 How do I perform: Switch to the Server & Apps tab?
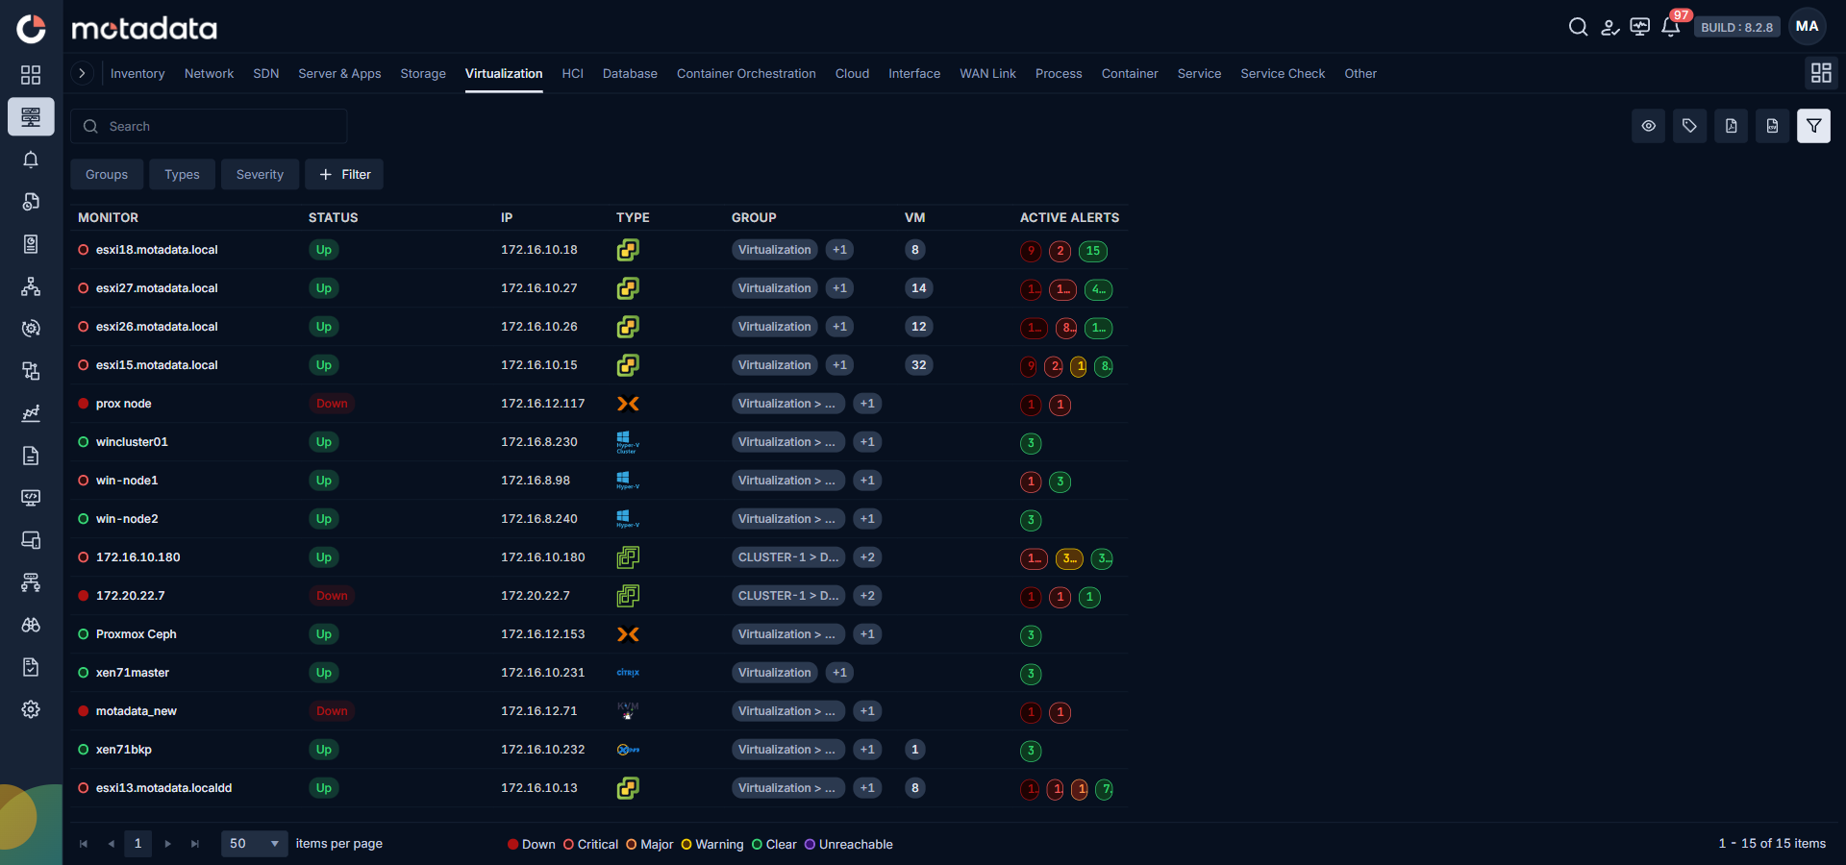click(x=339, y=73)
